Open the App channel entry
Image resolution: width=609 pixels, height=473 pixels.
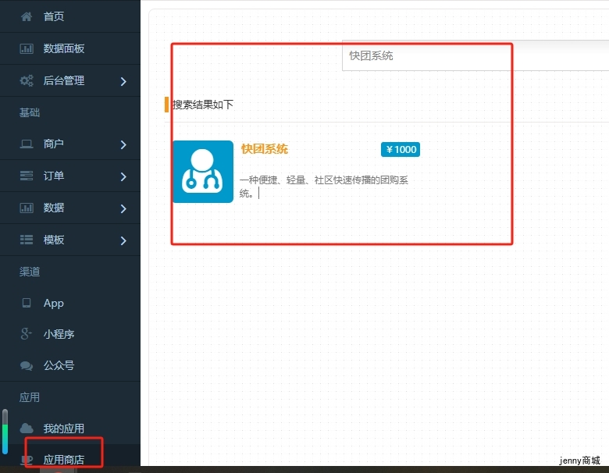(x=54, y=303)
